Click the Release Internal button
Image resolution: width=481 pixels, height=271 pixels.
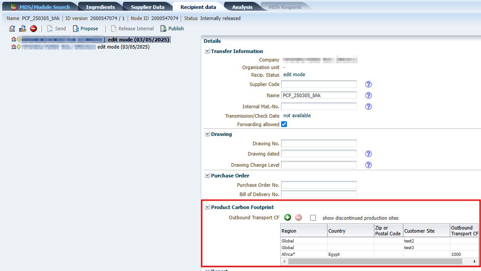132,29
